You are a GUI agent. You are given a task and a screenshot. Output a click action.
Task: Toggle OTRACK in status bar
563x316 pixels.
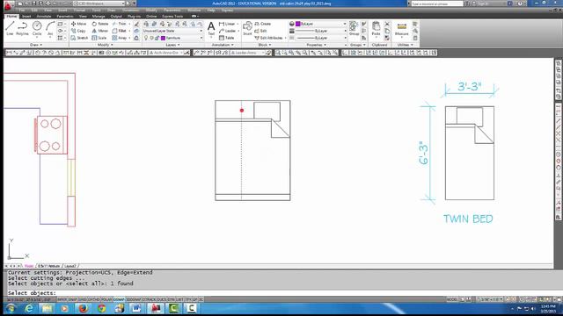(x=150, y=299)
